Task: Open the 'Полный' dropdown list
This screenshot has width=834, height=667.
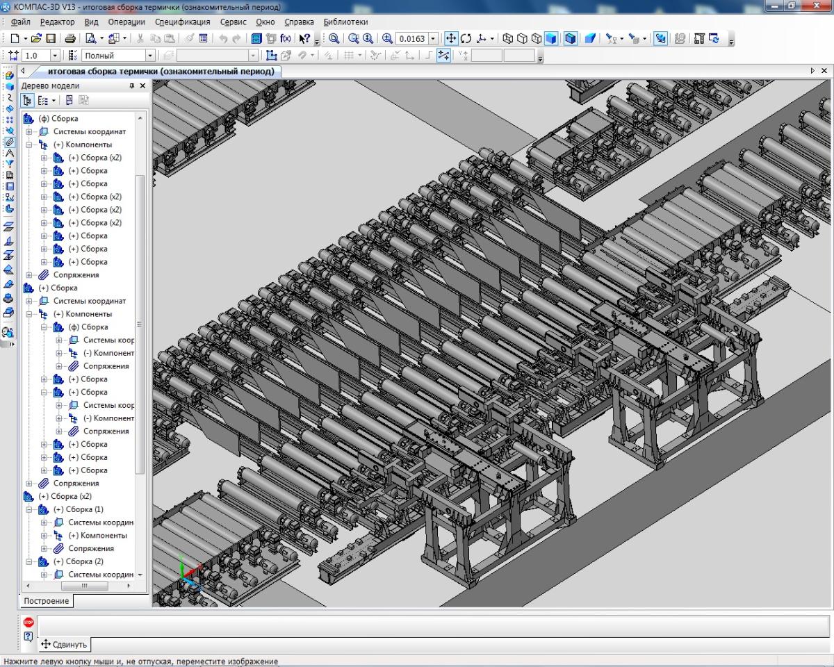Action: click(x=149, y=56)
